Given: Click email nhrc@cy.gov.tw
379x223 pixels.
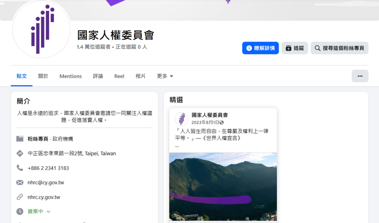Looking at the screenshot, I should 45,182.
